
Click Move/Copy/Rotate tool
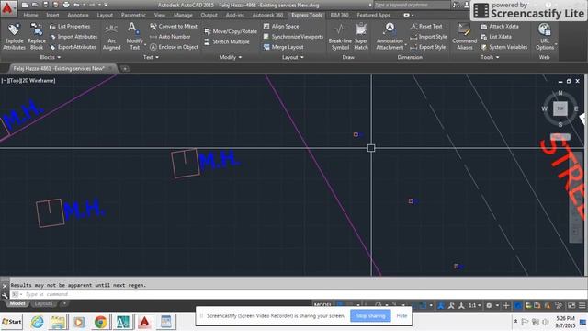[x=231, y=31]
